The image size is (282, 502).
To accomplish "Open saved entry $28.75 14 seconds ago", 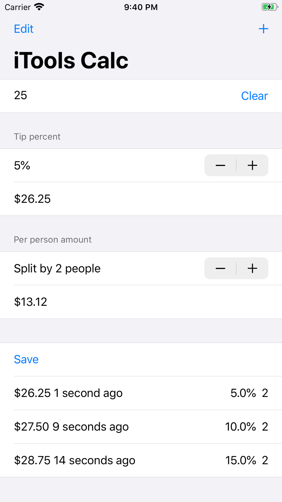I will click(x=141, y=460).
